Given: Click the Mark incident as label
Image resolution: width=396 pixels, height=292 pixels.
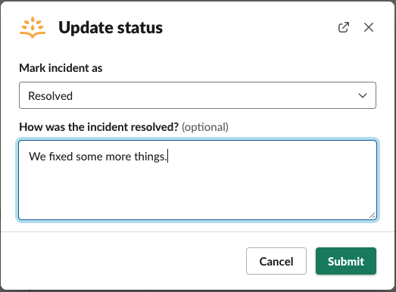Looking at the screenshot, I should point(61,68).
